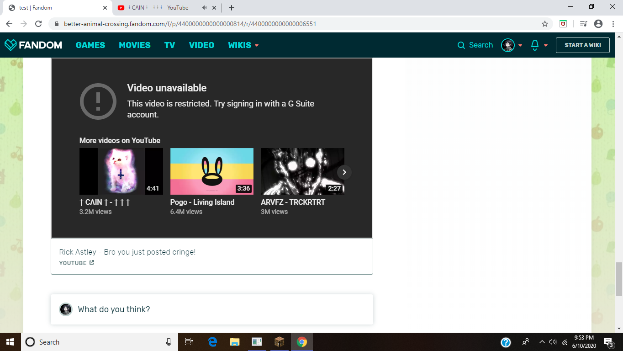Open the Action Center notifications icon
Viewport: 623px width, 351px height.
[x=608, y=342]
